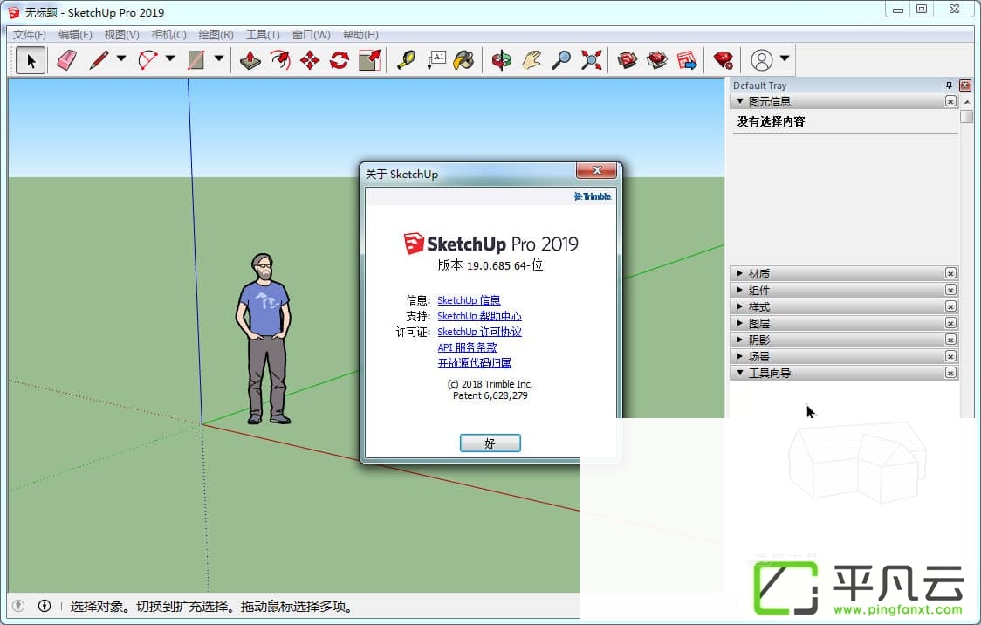
Task: Open the 绘图(R) menu
Action: coord(216,34)
